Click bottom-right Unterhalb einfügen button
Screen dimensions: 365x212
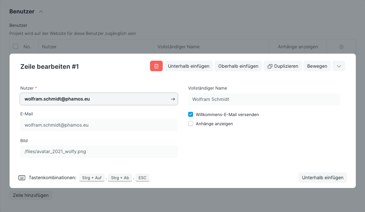pos(322,178)
